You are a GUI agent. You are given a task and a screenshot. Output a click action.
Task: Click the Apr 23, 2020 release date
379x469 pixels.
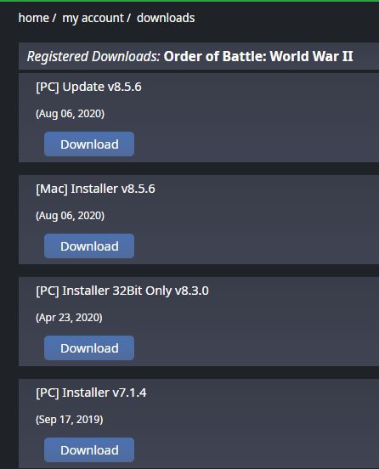tap(69, 318)
